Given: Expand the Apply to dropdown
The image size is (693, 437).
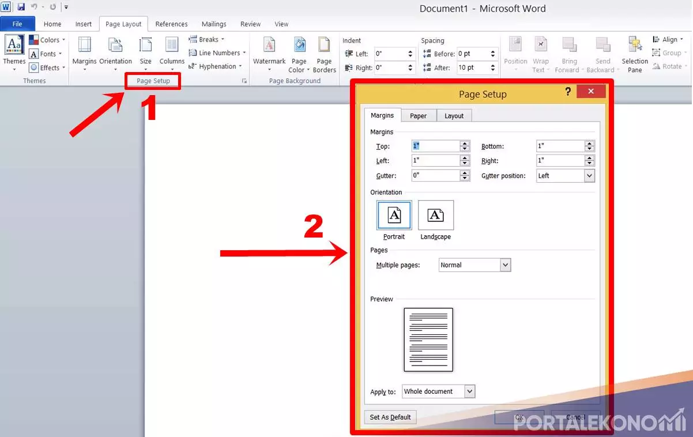Looking at the screenshot, I should coord(470,391).
